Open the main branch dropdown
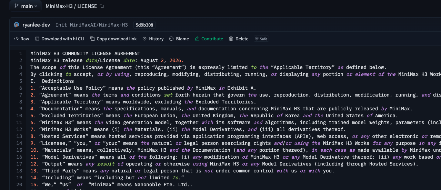This screenshot has width=441, height=190. [x=26, y=6]
